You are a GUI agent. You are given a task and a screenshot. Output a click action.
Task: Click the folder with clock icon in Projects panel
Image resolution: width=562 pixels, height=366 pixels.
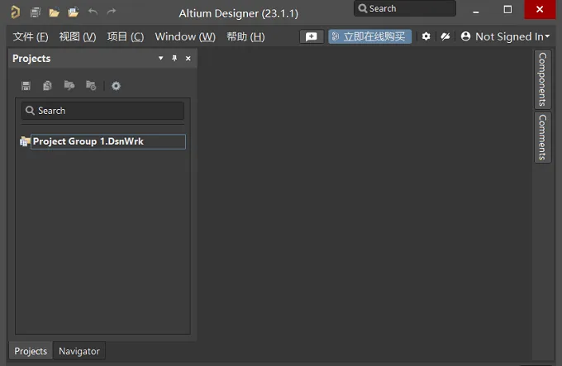(91, 86)
